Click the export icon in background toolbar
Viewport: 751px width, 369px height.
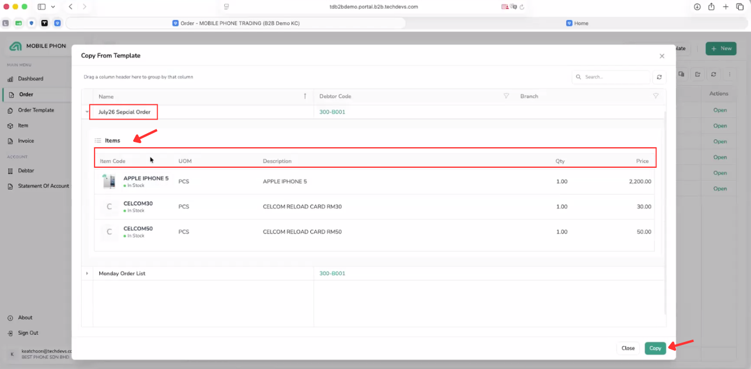[698, 75]
